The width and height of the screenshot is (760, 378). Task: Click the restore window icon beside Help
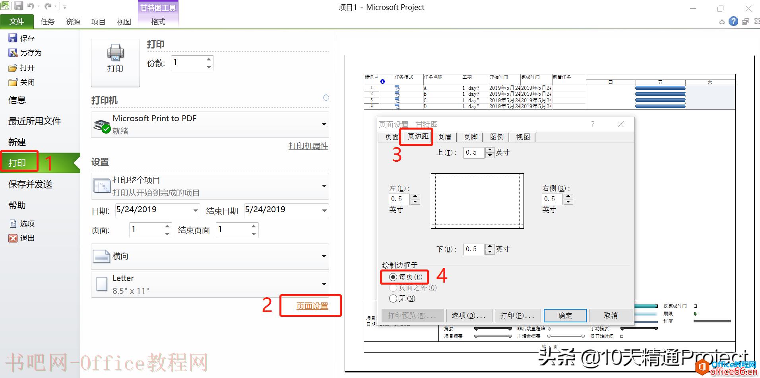point(746,22)
